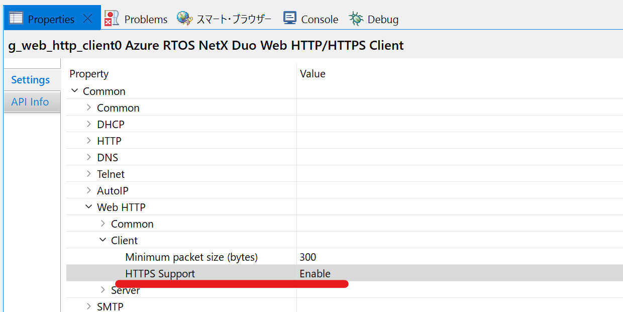Edit the 300 packet size value

point(308,257)
